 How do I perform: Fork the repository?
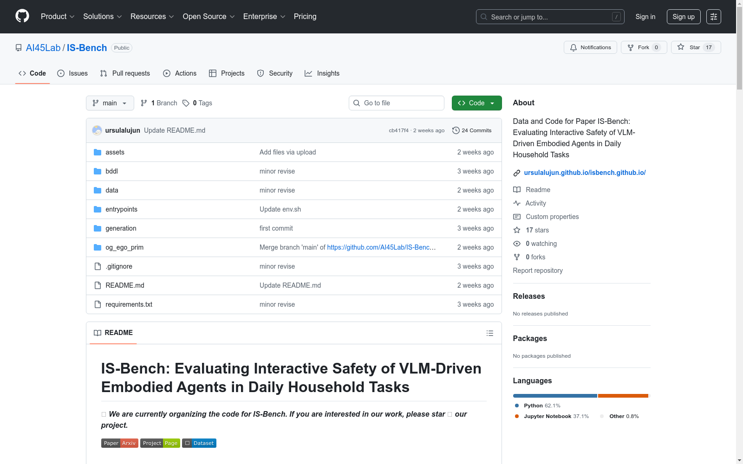pos(644,47)
